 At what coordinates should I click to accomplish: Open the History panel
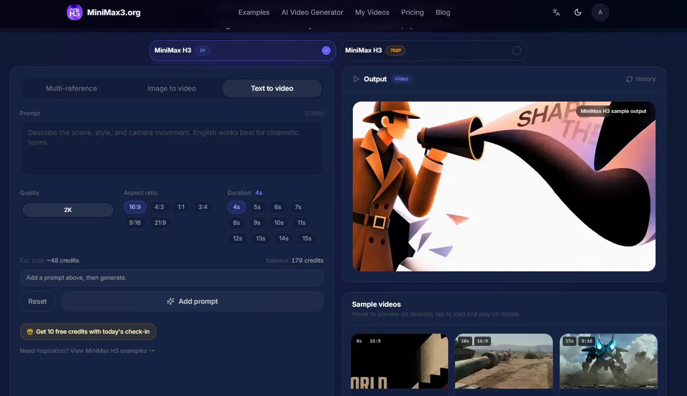click(x=641, y=79)
